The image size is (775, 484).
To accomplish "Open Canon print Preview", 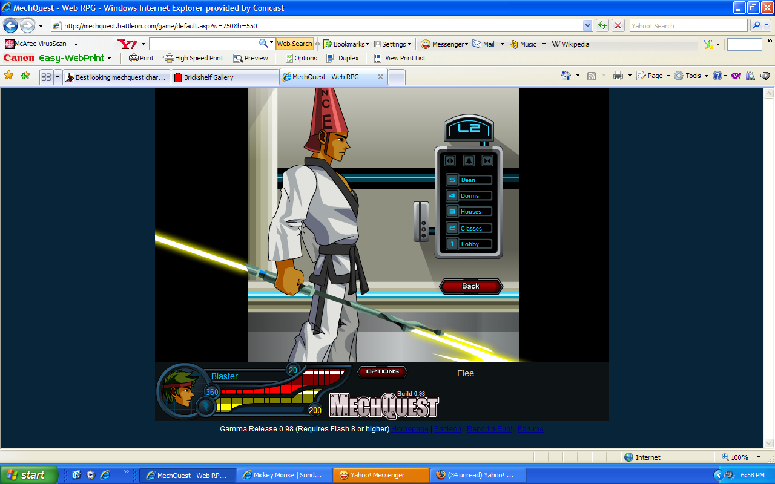I will tap(251, 58).
